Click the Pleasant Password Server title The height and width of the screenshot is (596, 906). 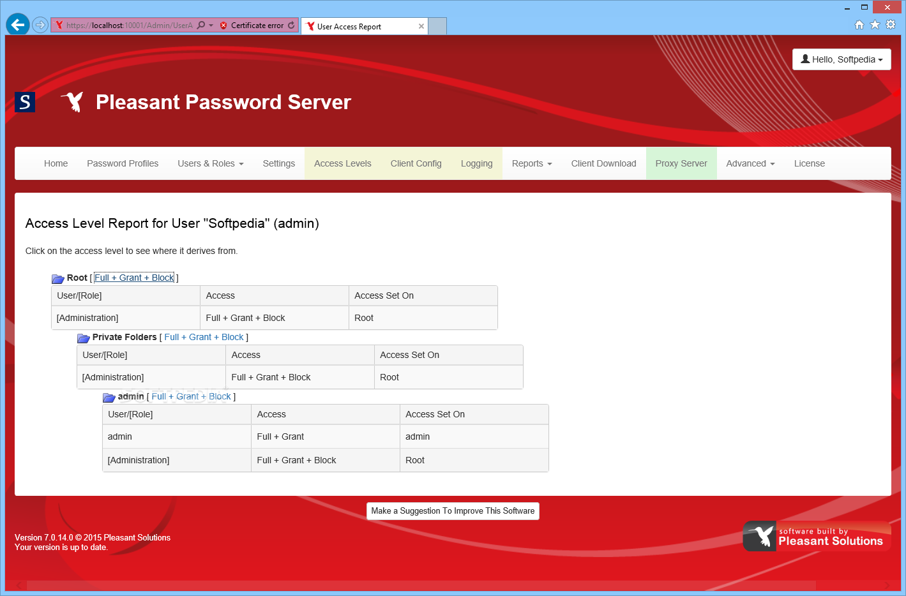(x=223, y=102)
